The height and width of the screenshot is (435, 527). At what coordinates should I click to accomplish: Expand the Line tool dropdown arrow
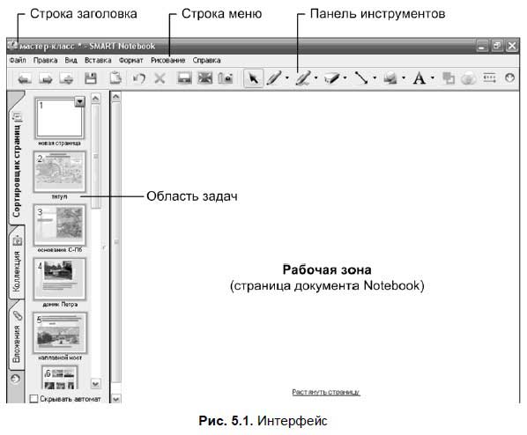pyautogui.click(x=375, y=78)
